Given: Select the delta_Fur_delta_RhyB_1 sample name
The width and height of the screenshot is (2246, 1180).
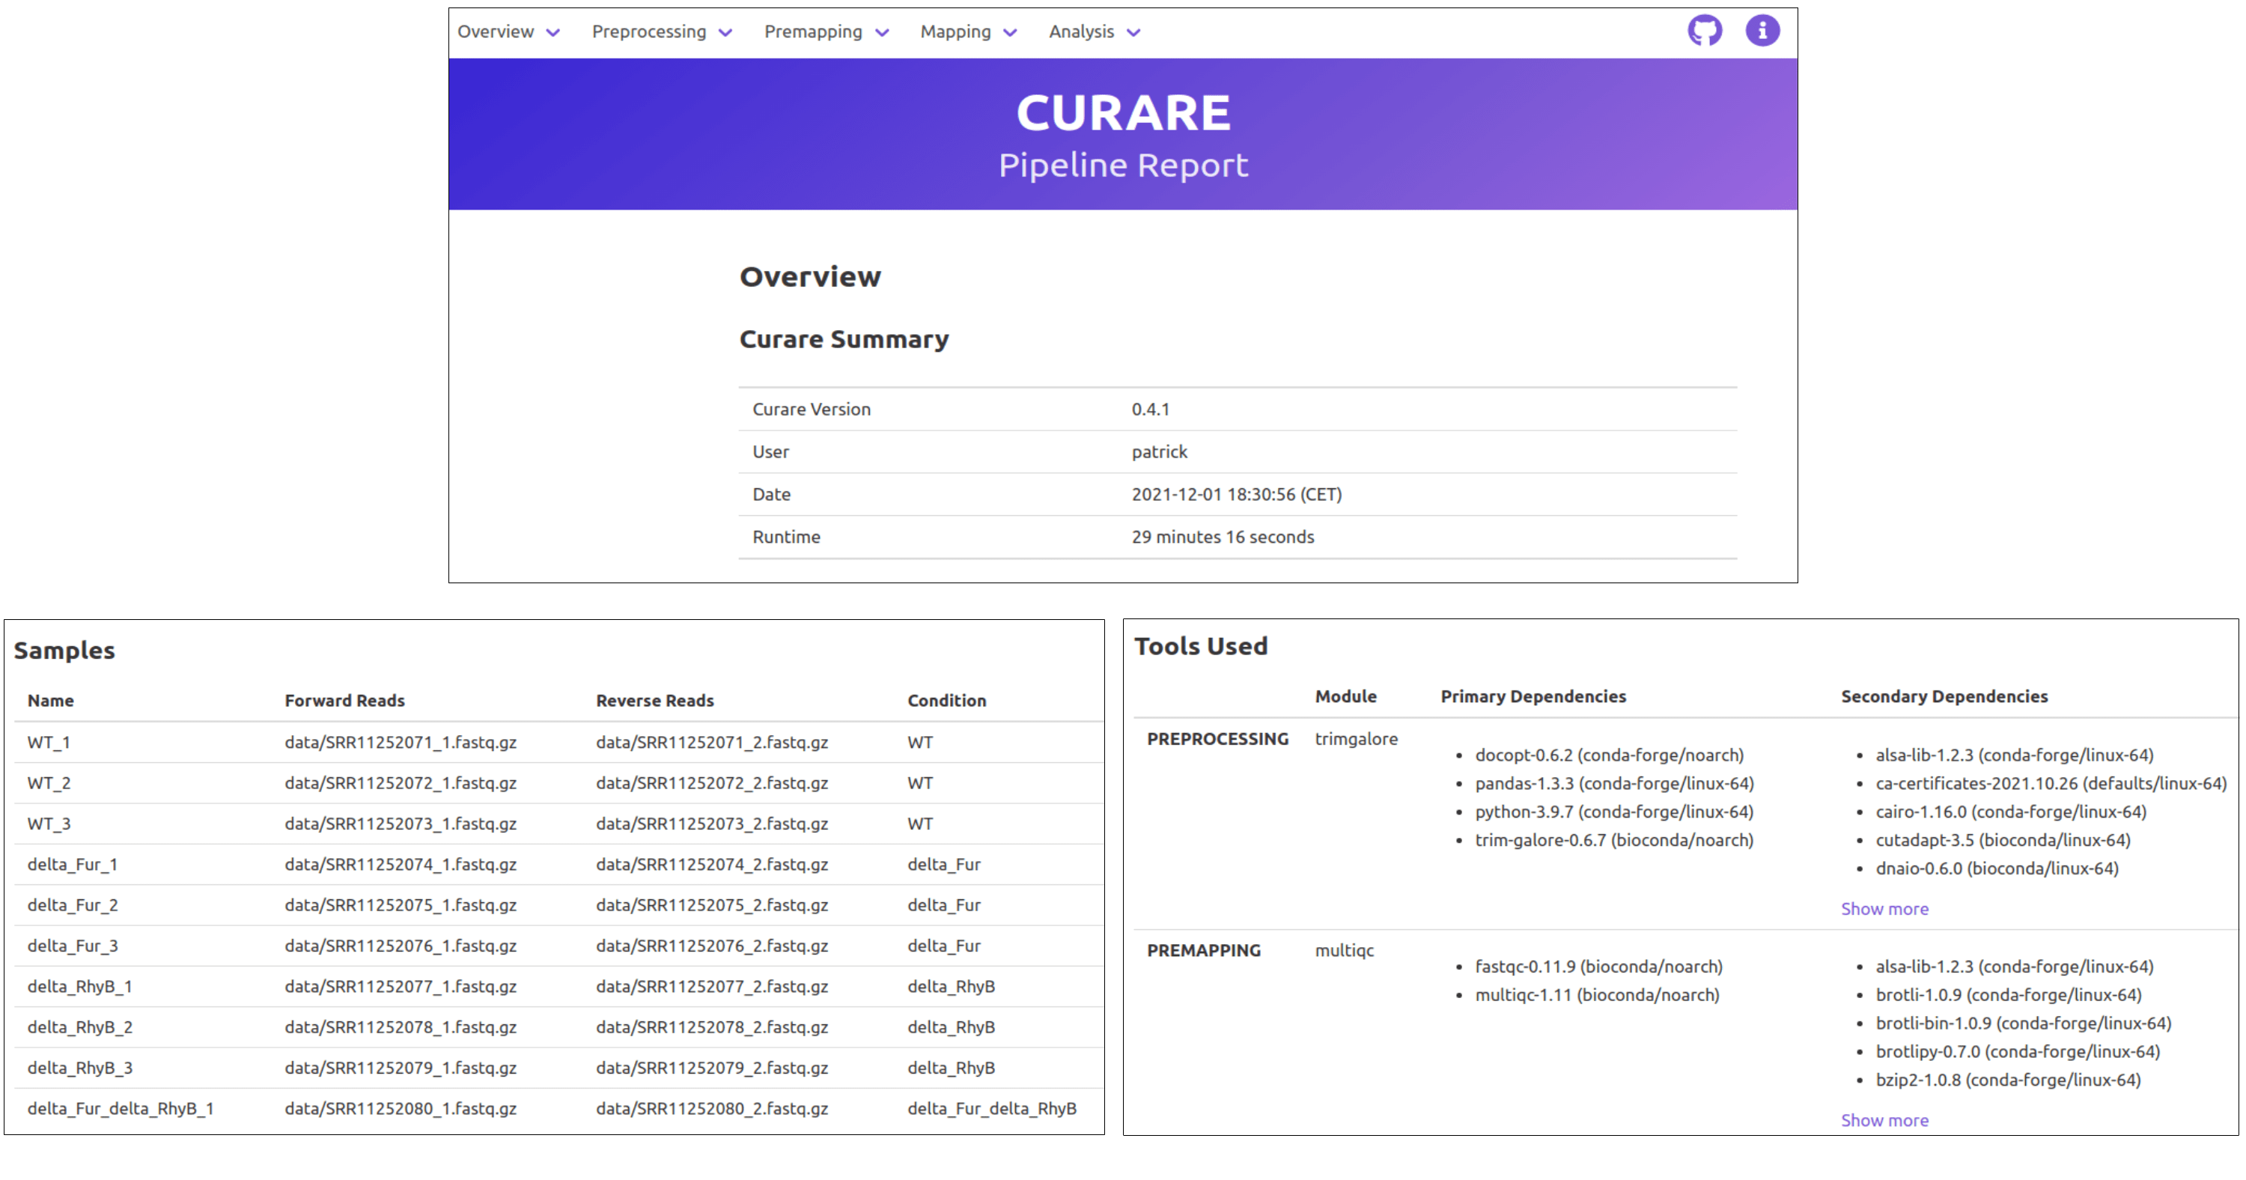Looking at the screenshot, I should point(121,1108).
